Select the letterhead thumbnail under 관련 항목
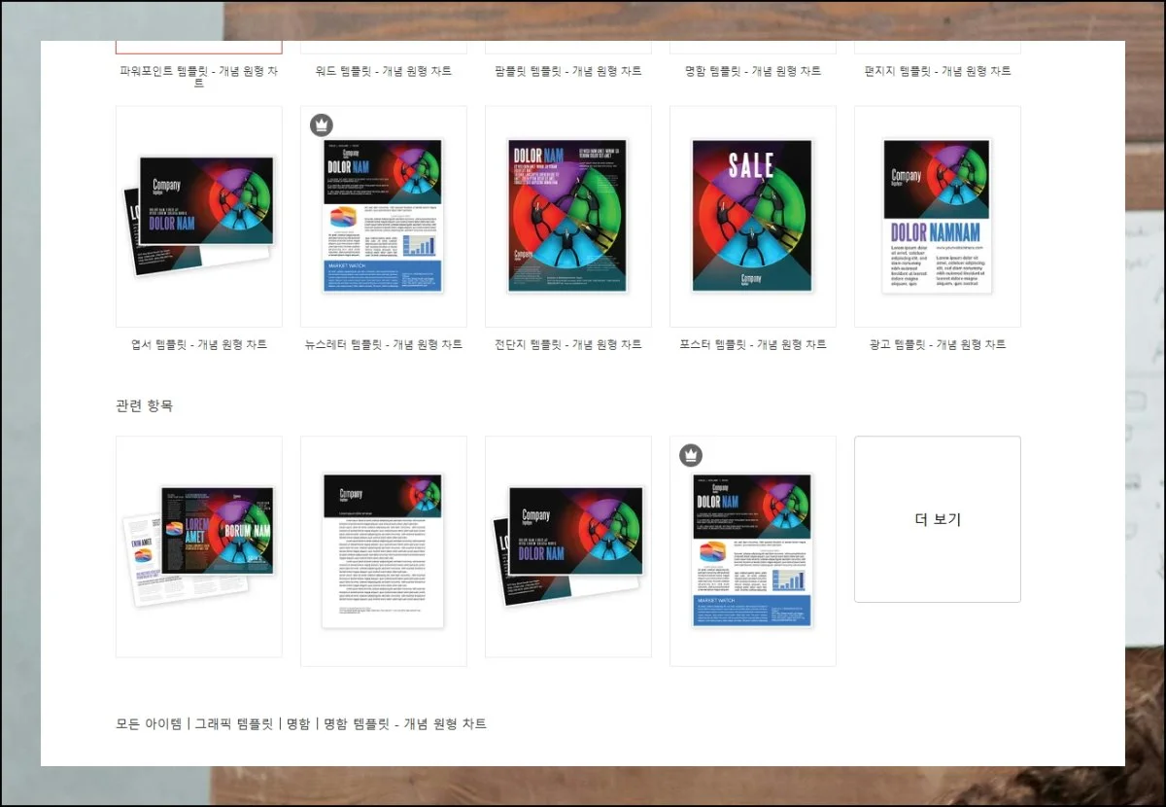This screenshot has height=807, width=1166. (x=383, y=545)
